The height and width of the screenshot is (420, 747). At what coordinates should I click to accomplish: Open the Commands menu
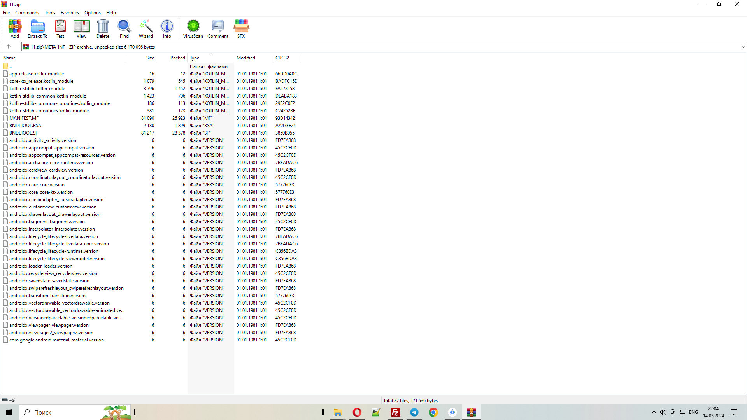tap(27, 13)
